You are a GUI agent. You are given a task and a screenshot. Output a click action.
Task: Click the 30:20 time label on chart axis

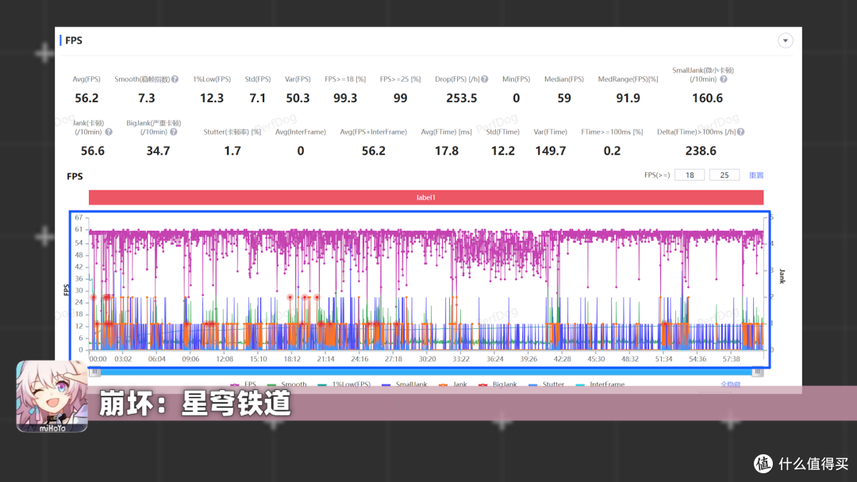tap(427, 359)
